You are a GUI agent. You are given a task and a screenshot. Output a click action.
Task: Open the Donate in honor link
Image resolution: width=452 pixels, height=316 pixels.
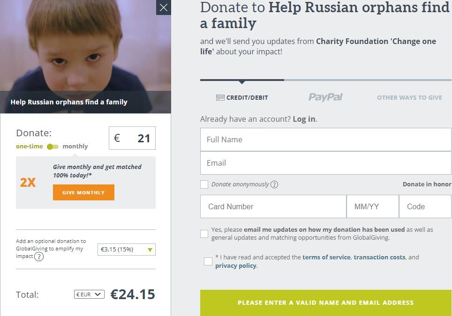click(427, 184)
